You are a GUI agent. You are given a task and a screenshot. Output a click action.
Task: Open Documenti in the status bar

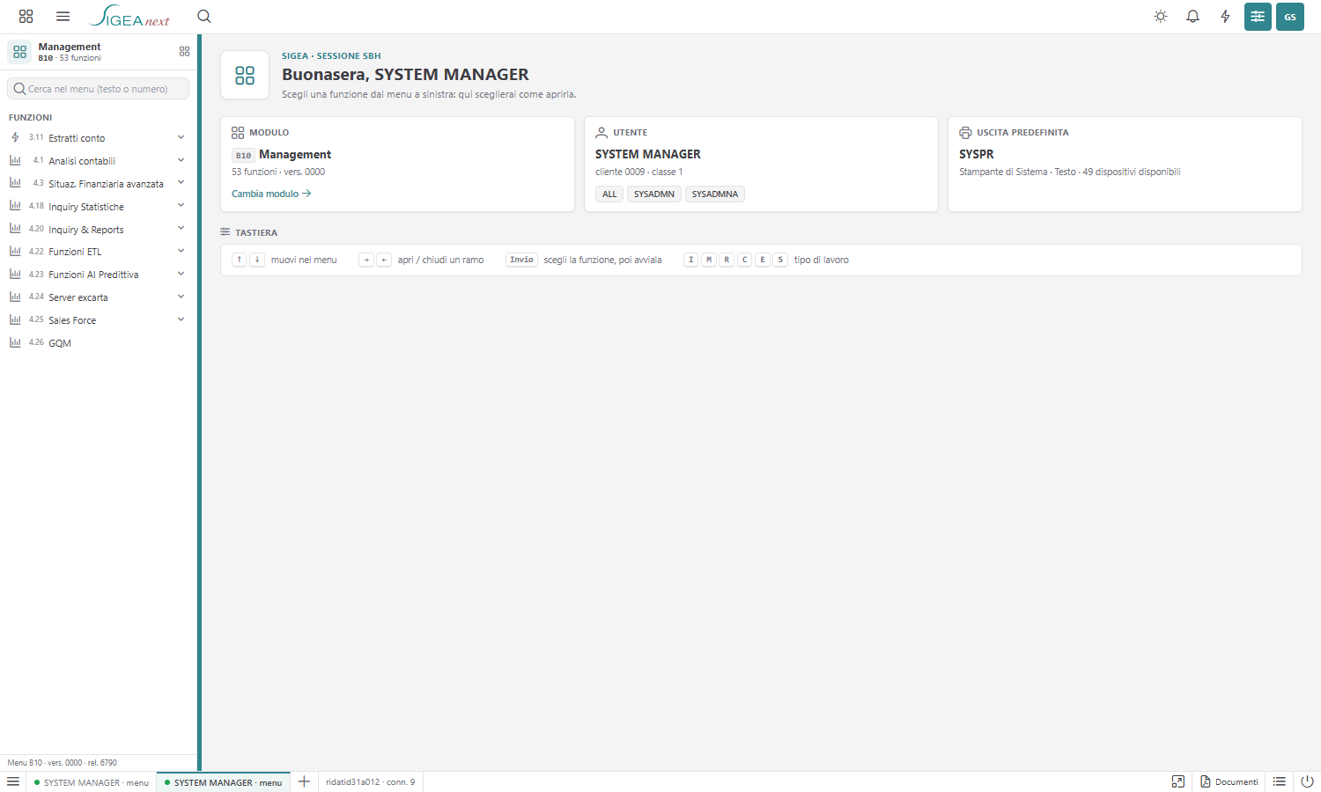(1229, 781)
